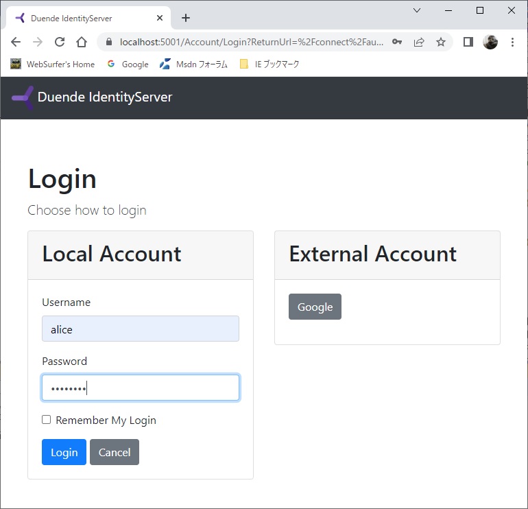Click the Cancel button
Image resolution: width=528 pixels, height=509 pixels.
click(115, 452)
